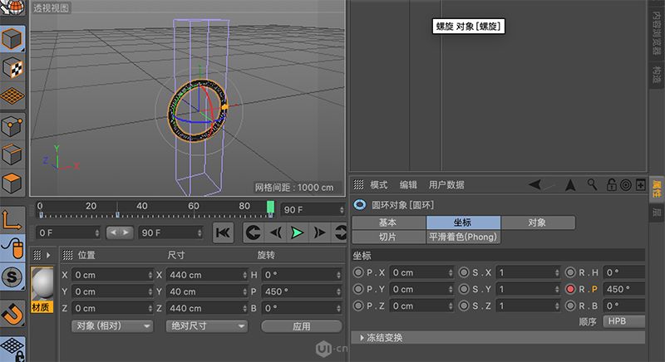Toggle the Enable Snap magnet icon
Screen dimensions: 665x362
click(12, 315)
